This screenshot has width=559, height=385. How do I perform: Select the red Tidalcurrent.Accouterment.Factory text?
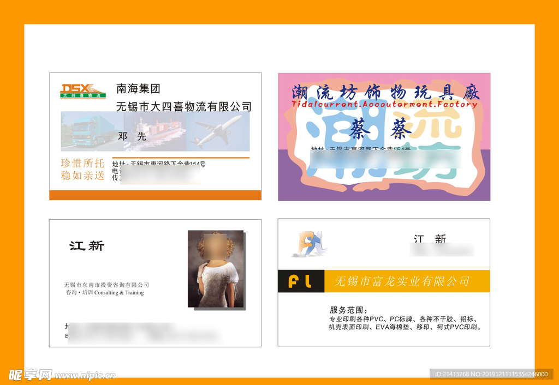click(384, 104)
